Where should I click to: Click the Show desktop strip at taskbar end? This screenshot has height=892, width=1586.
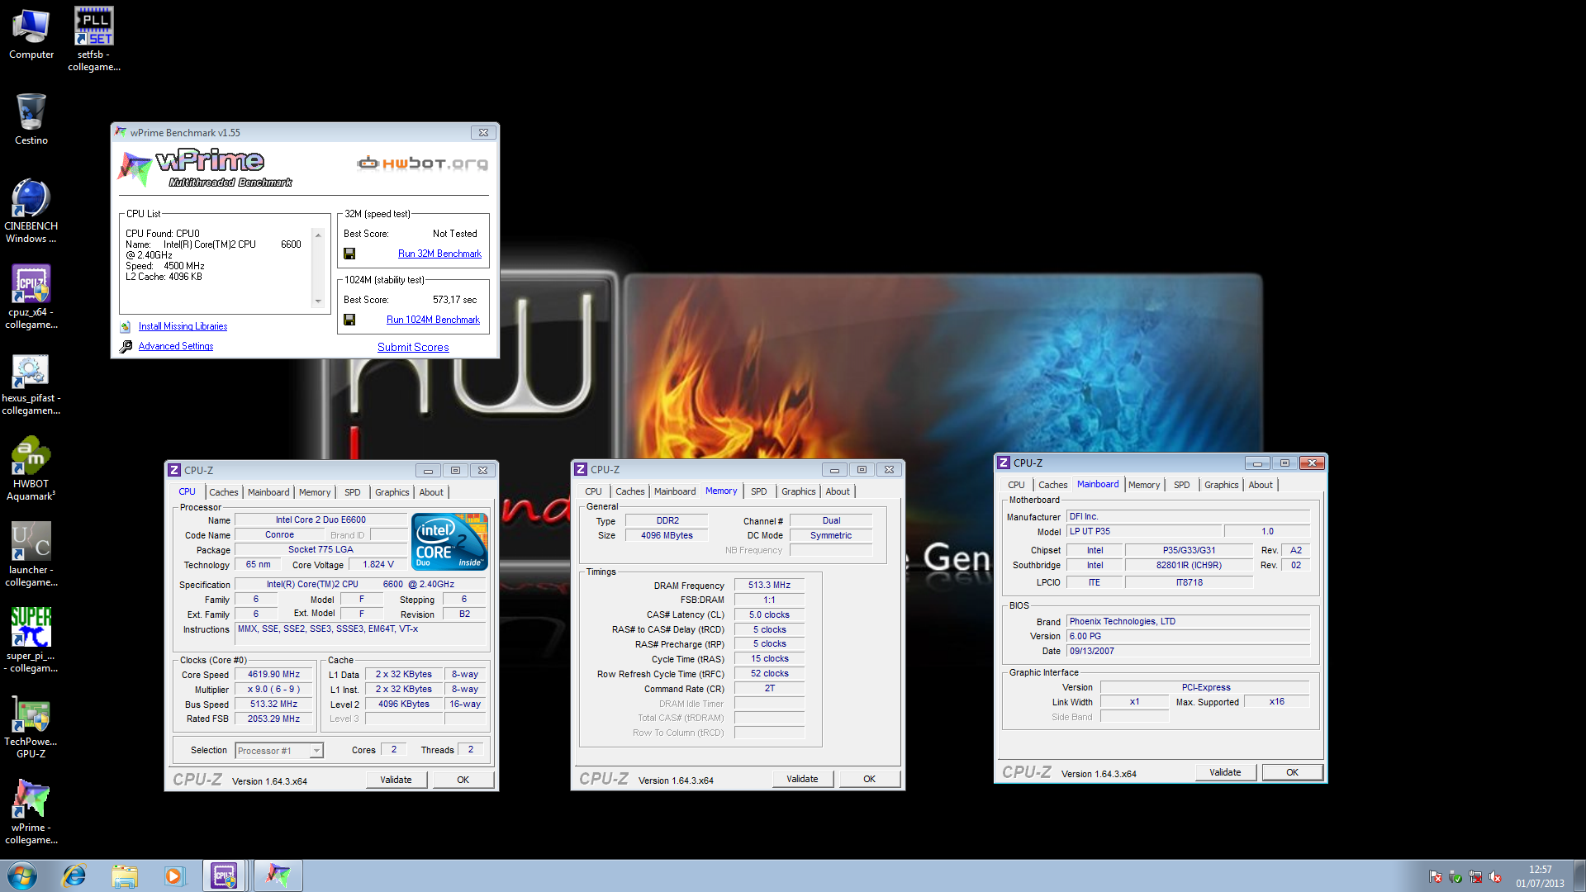coord(1579,875)
